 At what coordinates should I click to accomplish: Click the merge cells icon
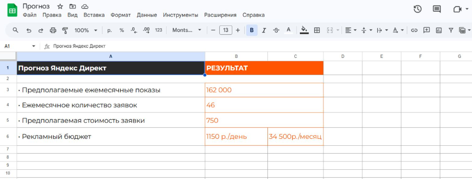(x=329, y=30)
